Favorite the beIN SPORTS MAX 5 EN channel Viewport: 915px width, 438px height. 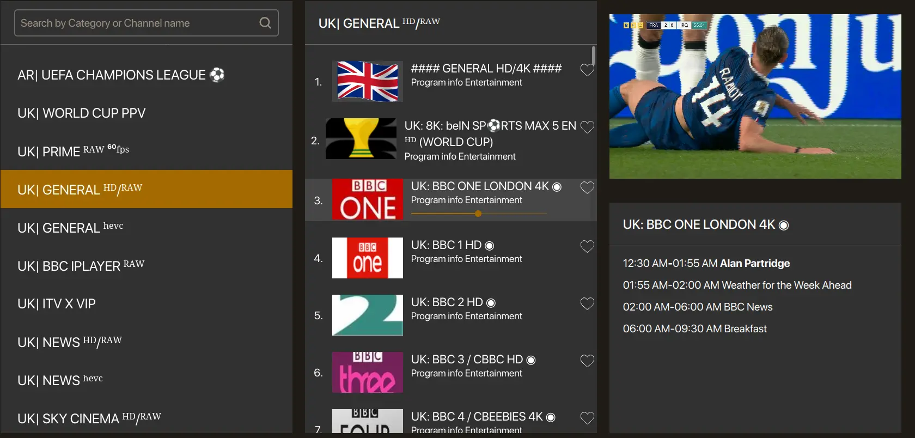(587, 127)
